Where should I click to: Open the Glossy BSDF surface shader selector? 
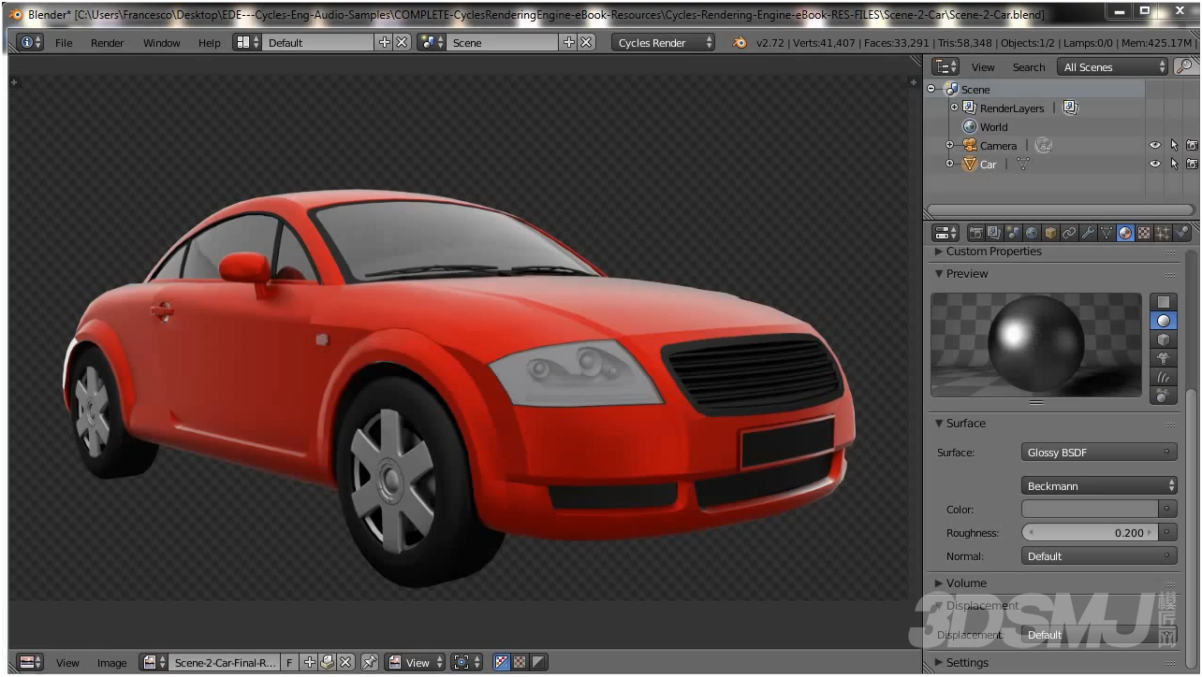(x=1099, y=453)
